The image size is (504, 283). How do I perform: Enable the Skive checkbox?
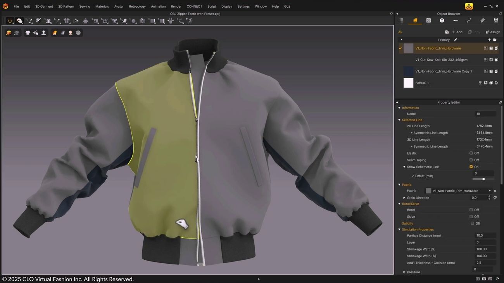[471, 216]
